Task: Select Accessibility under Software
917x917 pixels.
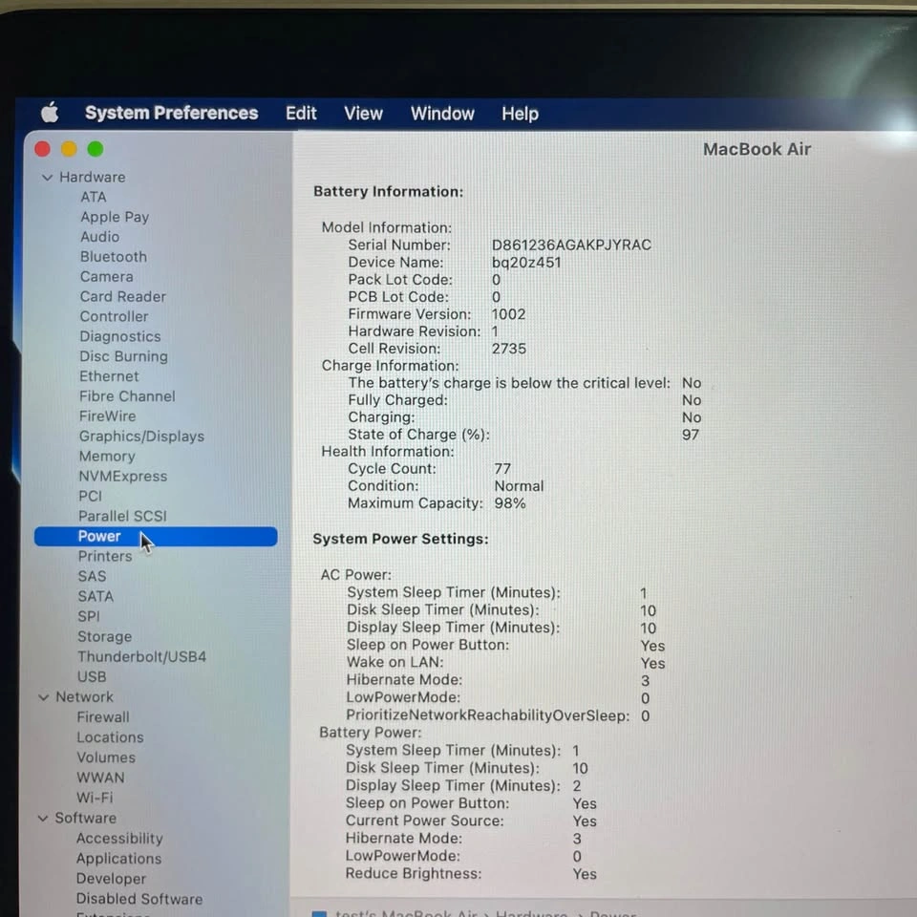Action: click(x=119, y=839)
